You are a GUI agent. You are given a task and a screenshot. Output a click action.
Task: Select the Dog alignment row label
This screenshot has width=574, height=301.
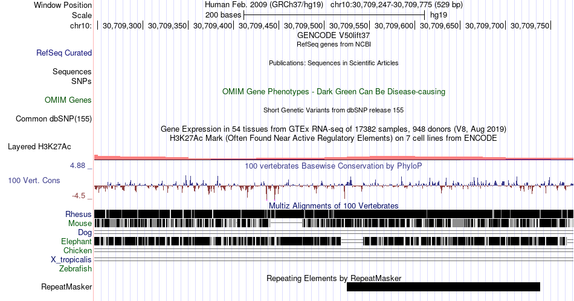tap(85, 233)
